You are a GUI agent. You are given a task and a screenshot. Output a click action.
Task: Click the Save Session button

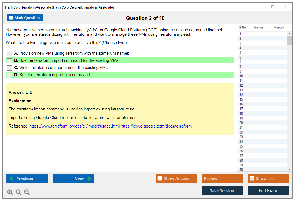pos(222,191)
